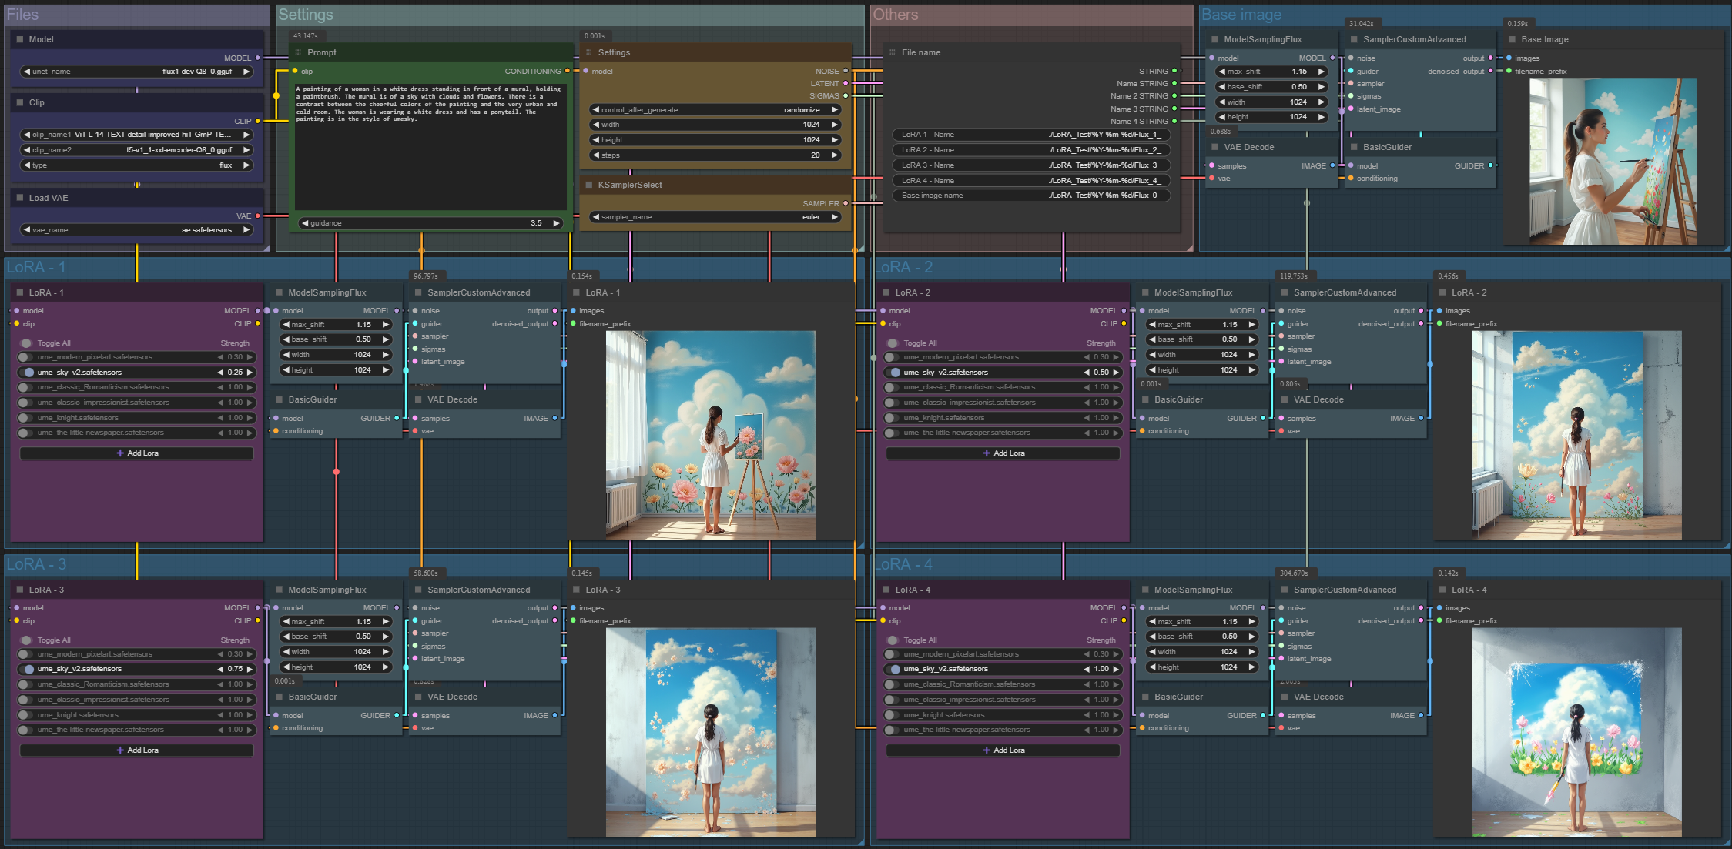
Task: Enable Toggle All in LoRA - 2 loader
Action: (x=893, y=343)
